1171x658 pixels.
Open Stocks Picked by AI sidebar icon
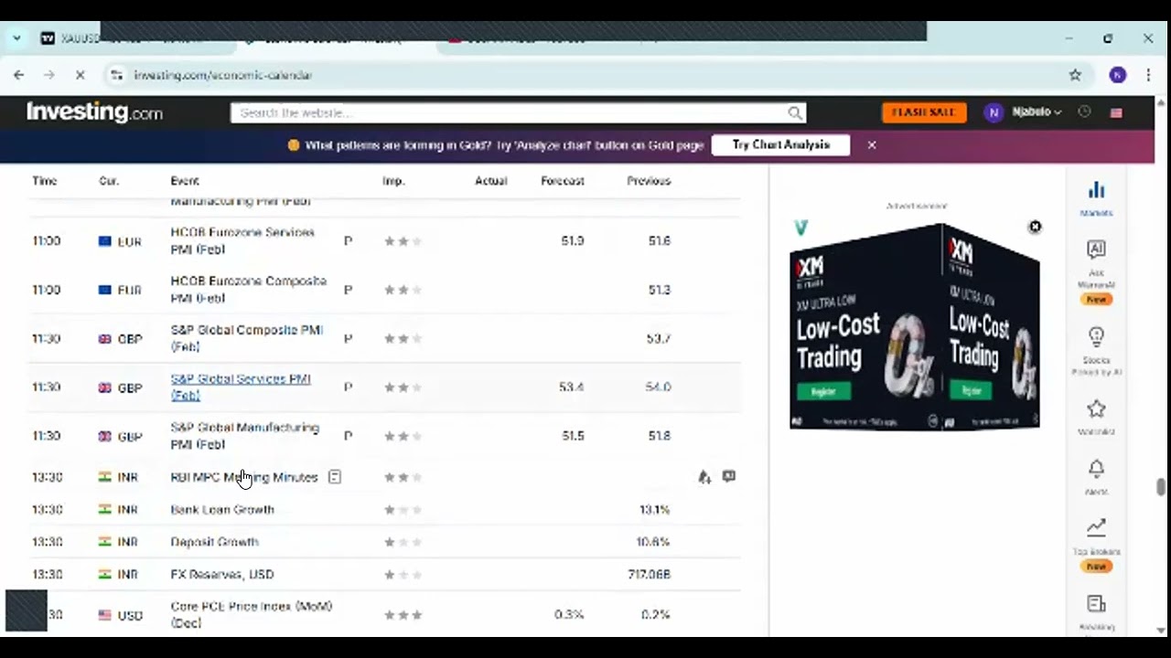click(x=1096, y=351)
